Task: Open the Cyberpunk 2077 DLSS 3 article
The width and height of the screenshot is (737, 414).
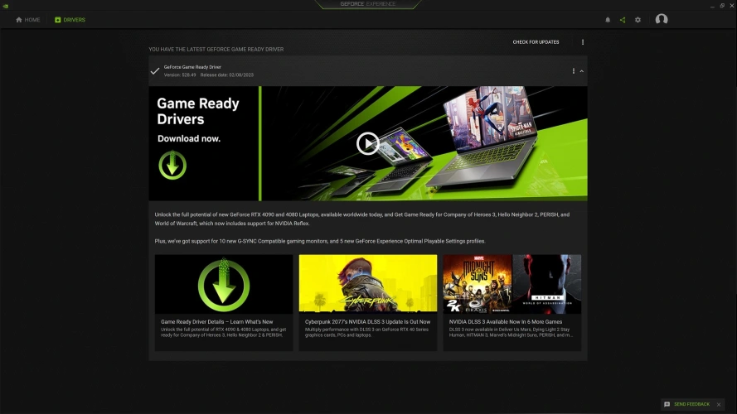Action: coord(367,284)
